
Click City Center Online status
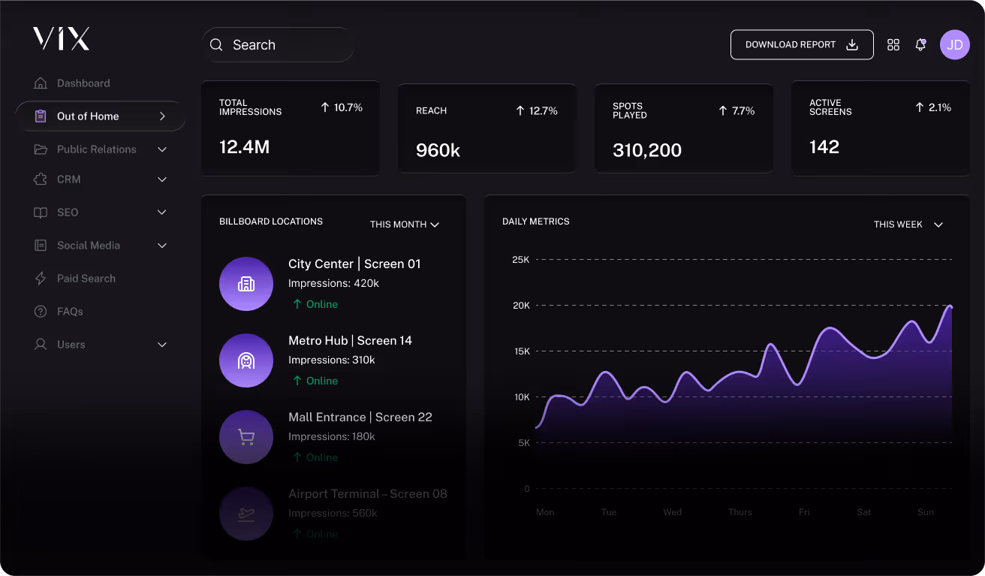click(x=315, y=304)
